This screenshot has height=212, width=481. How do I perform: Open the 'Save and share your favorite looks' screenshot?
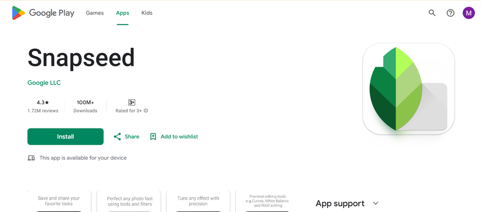click(59, 201)
